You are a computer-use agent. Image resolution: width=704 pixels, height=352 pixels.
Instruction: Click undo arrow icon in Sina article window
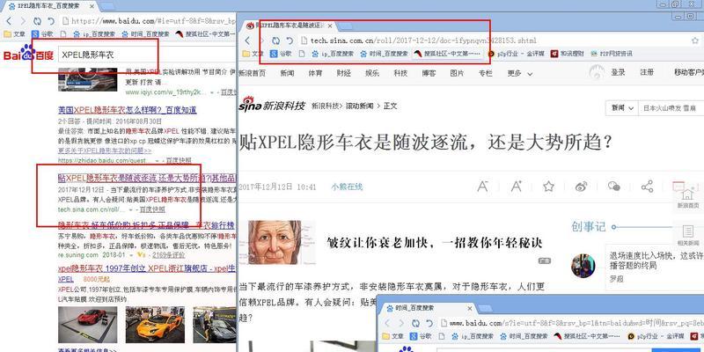[290, 40]
